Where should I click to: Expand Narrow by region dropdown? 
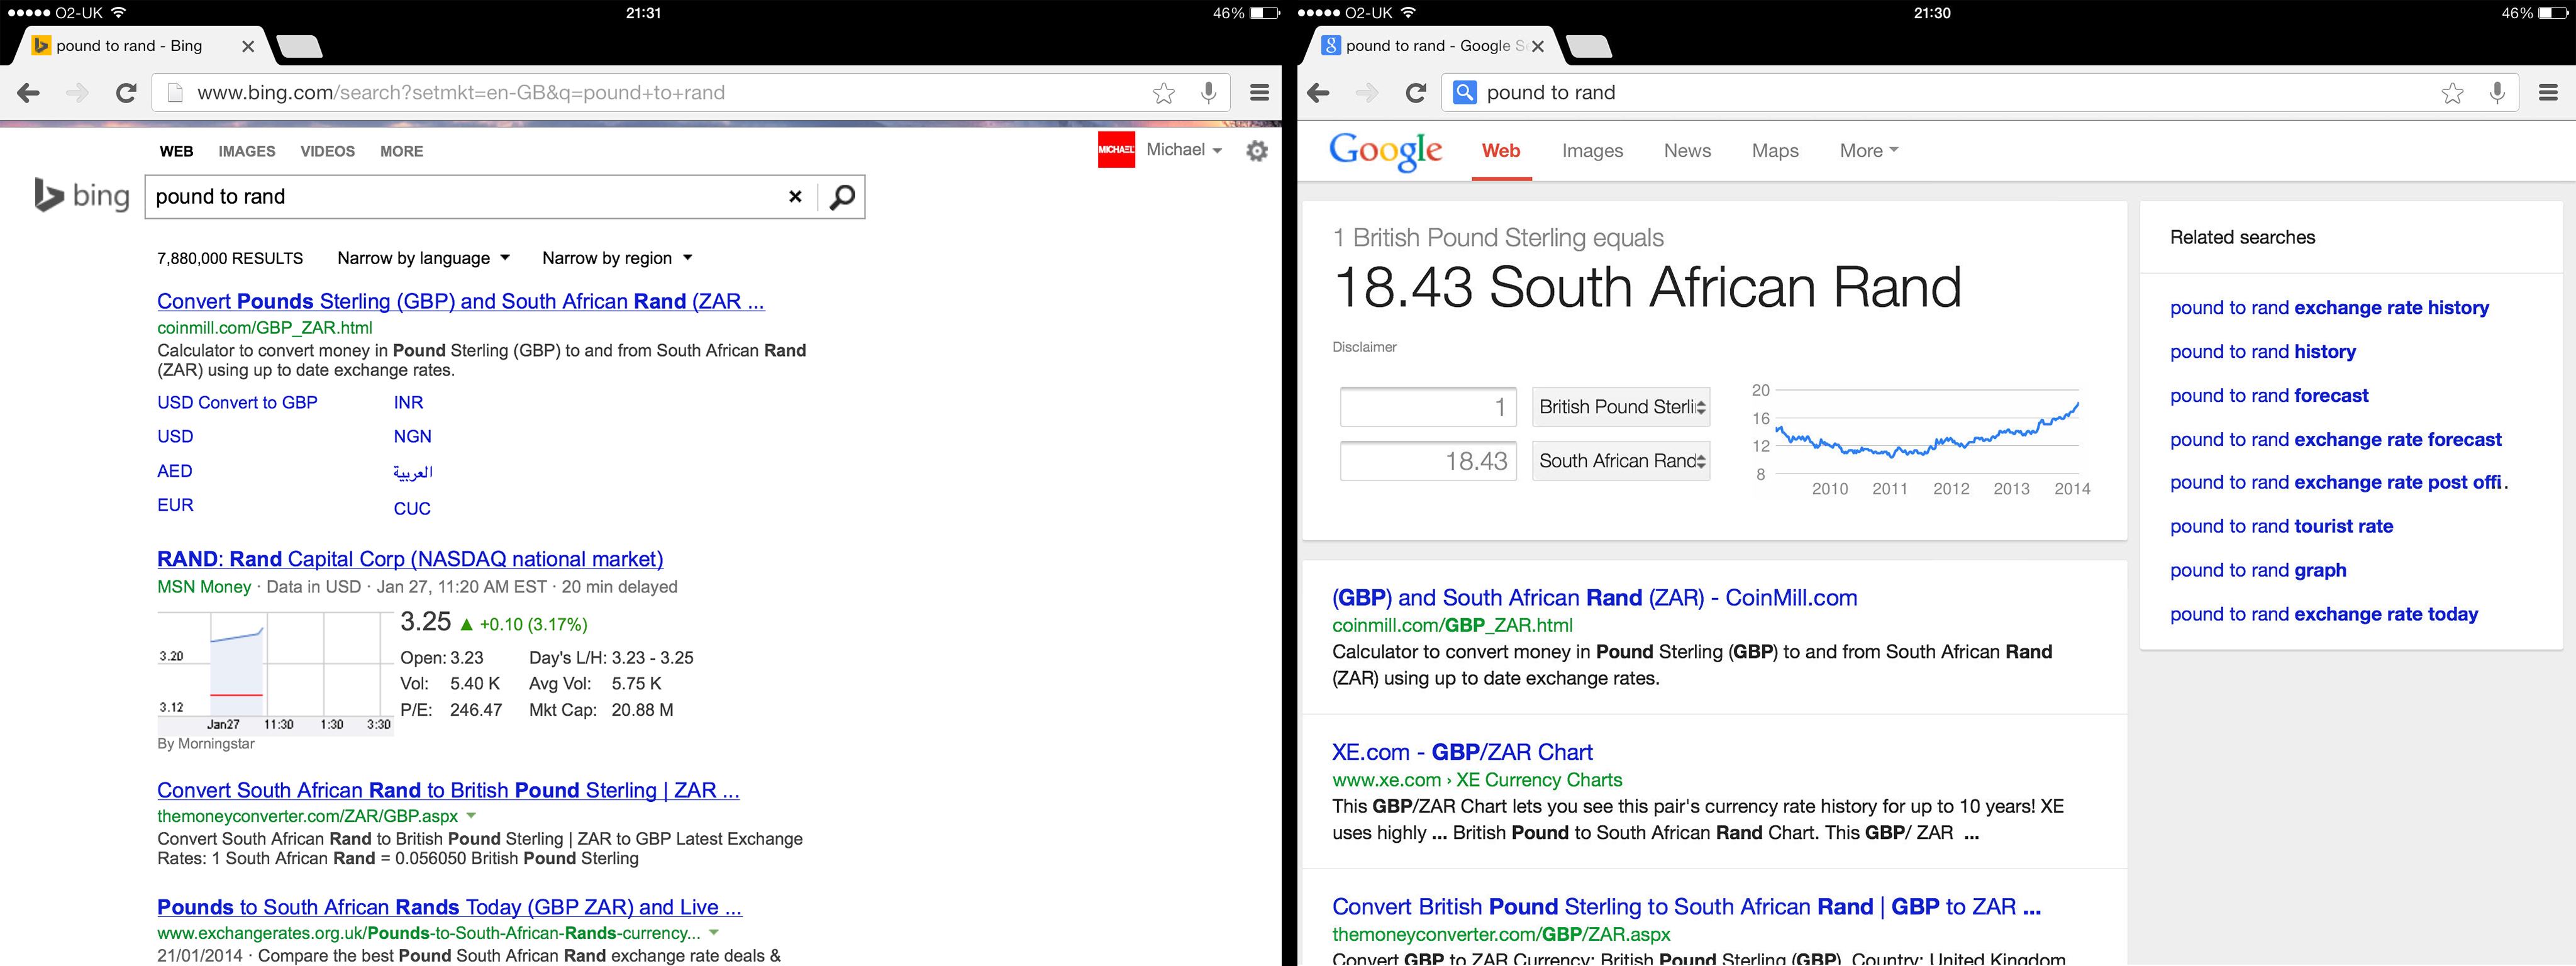point(617,258)
